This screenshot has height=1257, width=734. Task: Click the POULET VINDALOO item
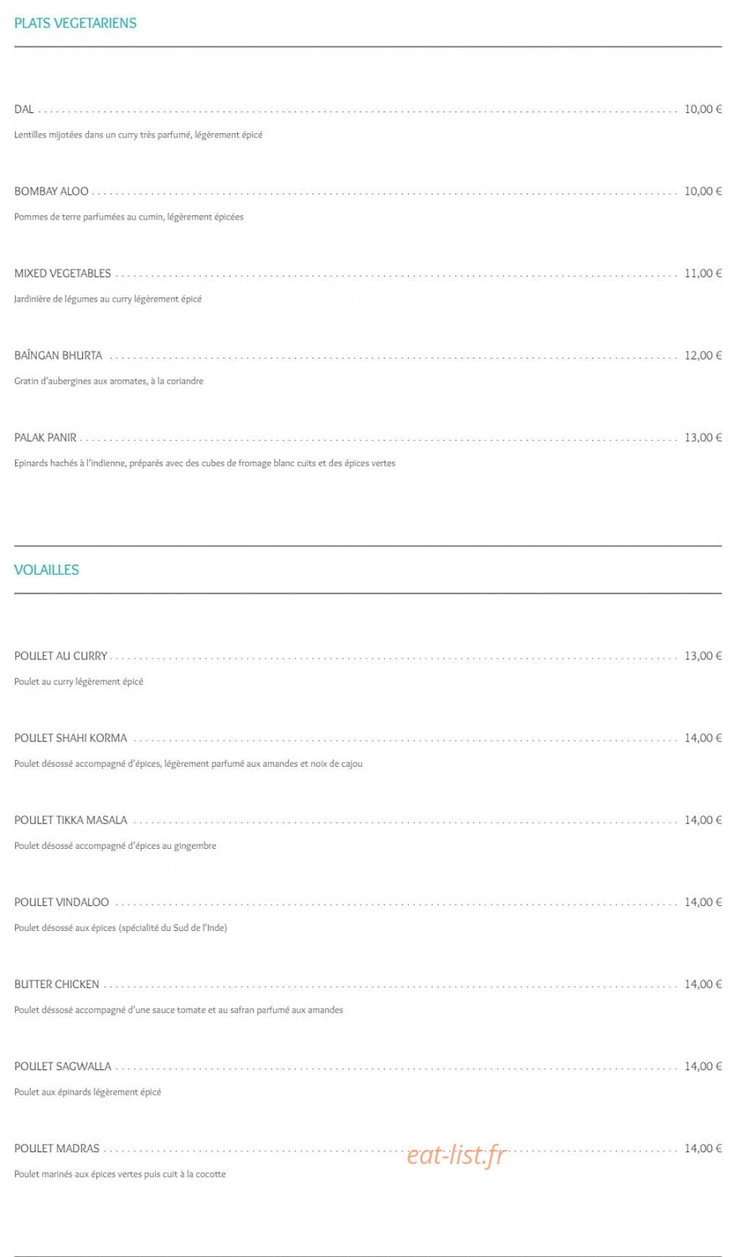point(61,903)
